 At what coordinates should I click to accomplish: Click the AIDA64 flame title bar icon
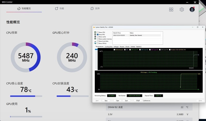coord(94,27)
